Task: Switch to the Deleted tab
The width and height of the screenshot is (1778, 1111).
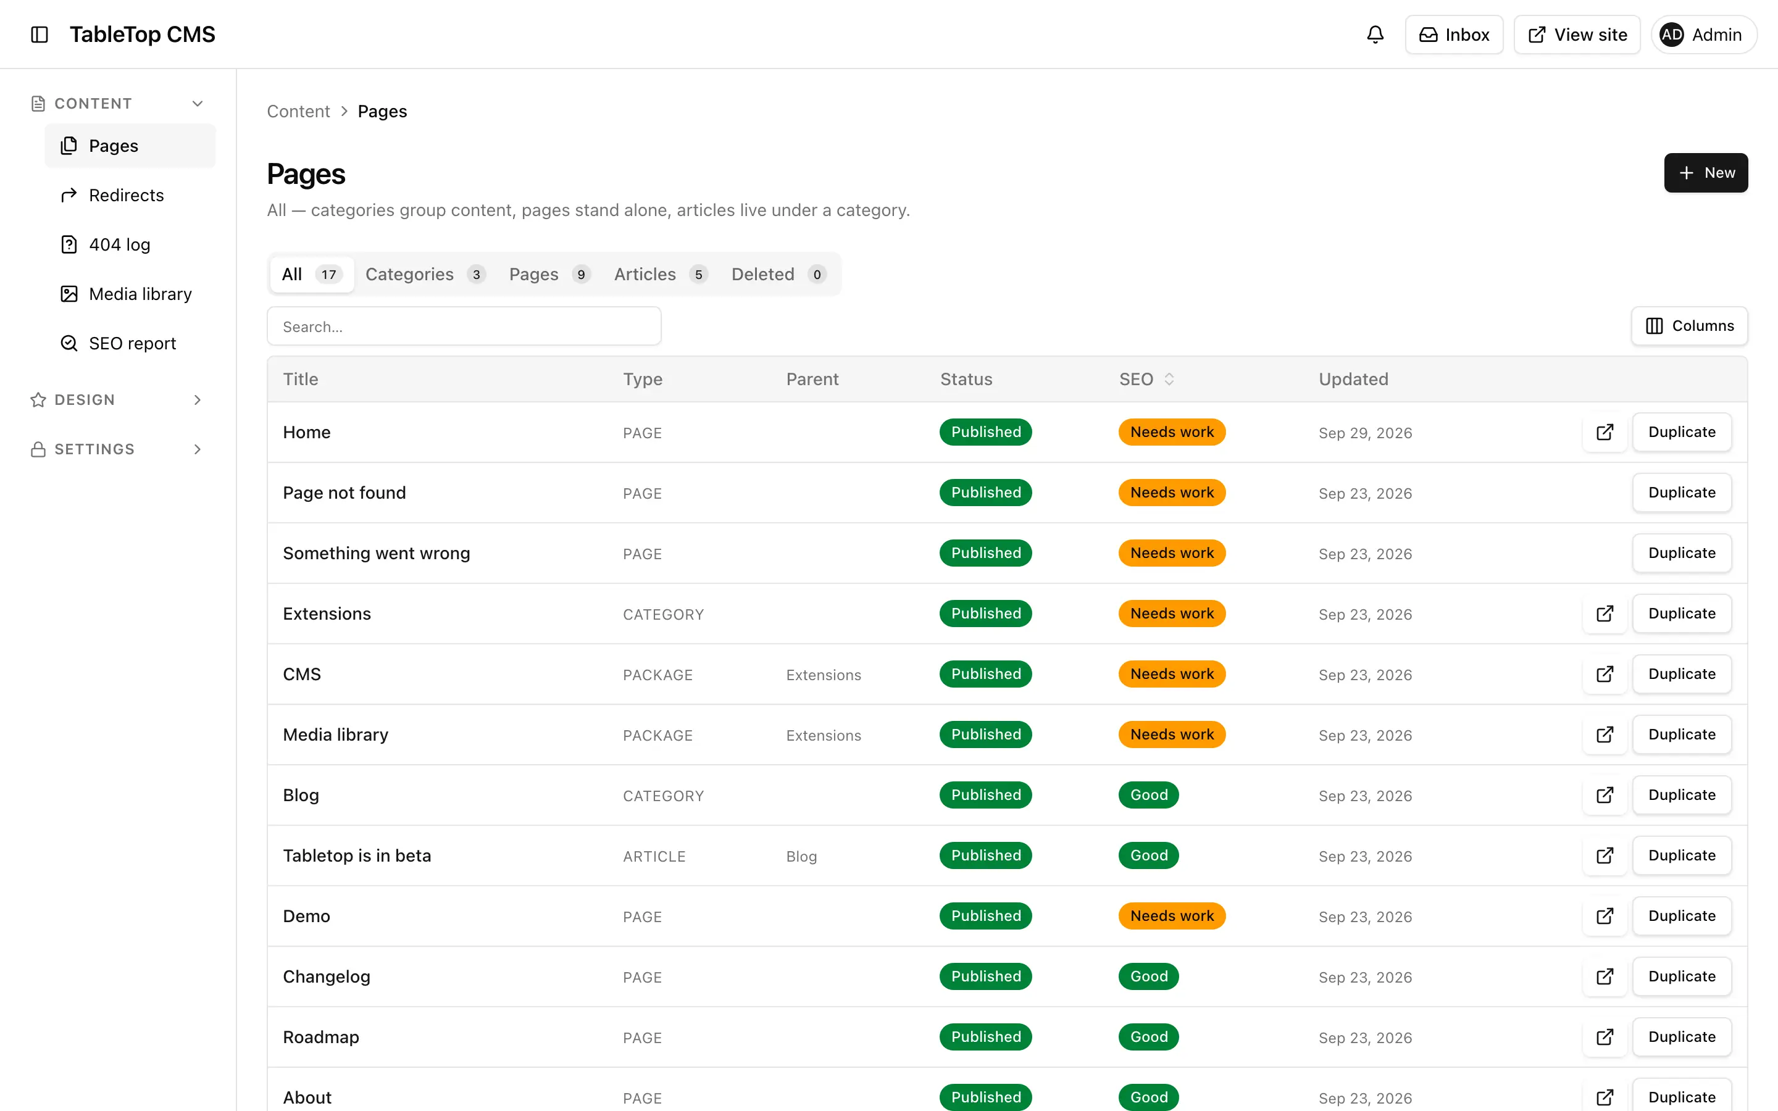Action: tap(778, 274)
